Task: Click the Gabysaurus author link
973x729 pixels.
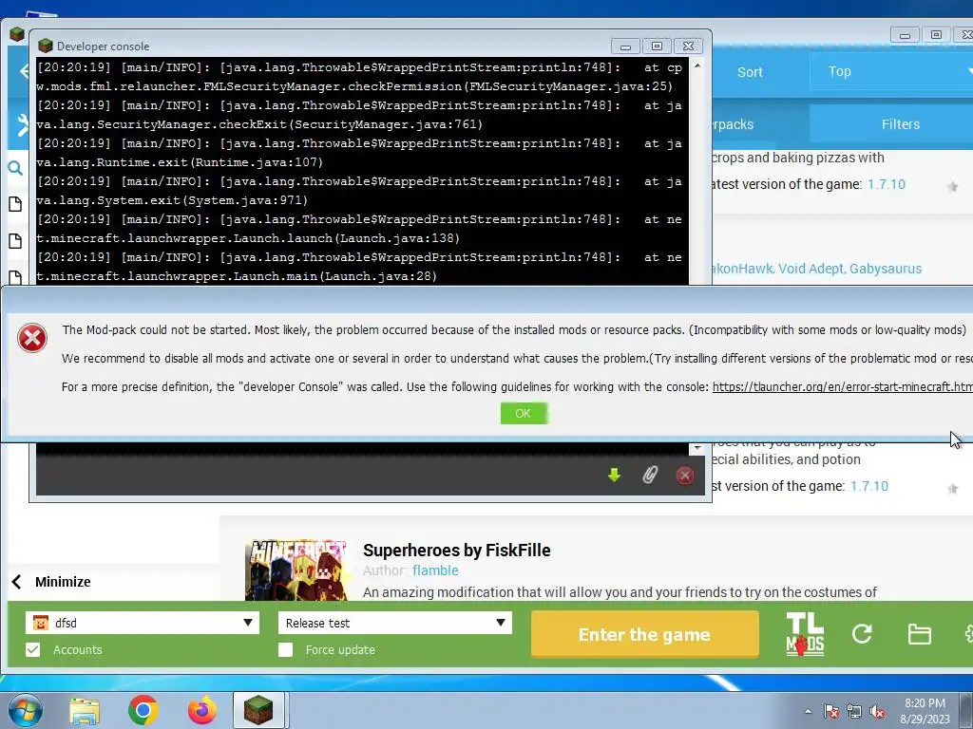Action: 886,269
